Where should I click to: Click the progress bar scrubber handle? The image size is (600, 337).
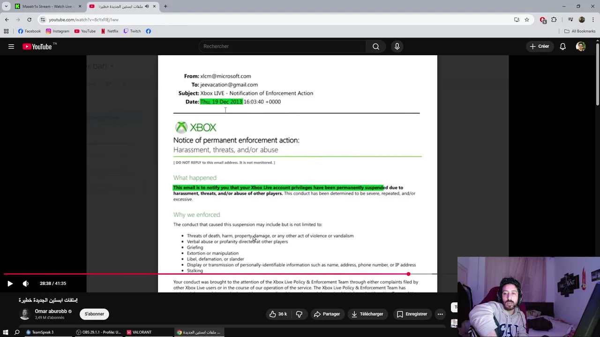click(x=408, y=274)
